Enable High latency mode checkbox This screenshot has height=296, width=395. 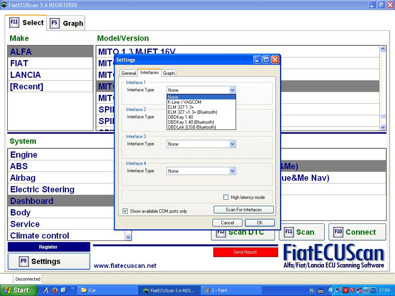(x=226, y=197)
